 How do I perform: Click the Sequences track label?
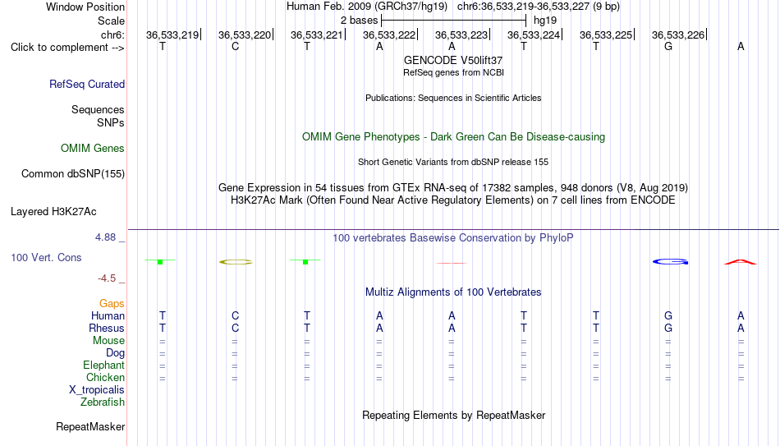98,109
